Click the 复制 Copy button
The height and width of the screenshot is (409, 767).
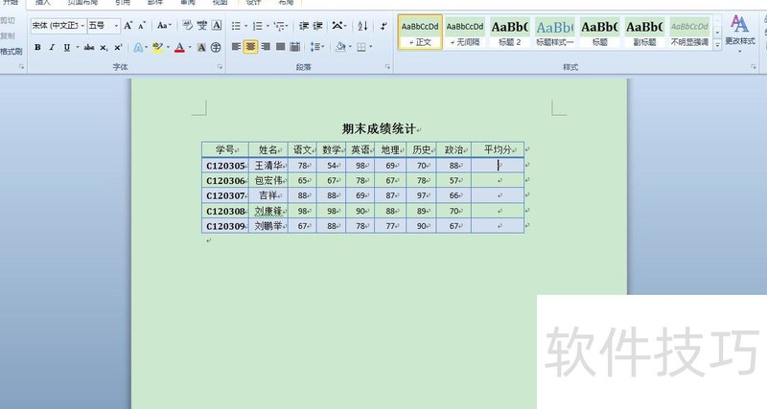pyautogui.click(x=8, y=35)
